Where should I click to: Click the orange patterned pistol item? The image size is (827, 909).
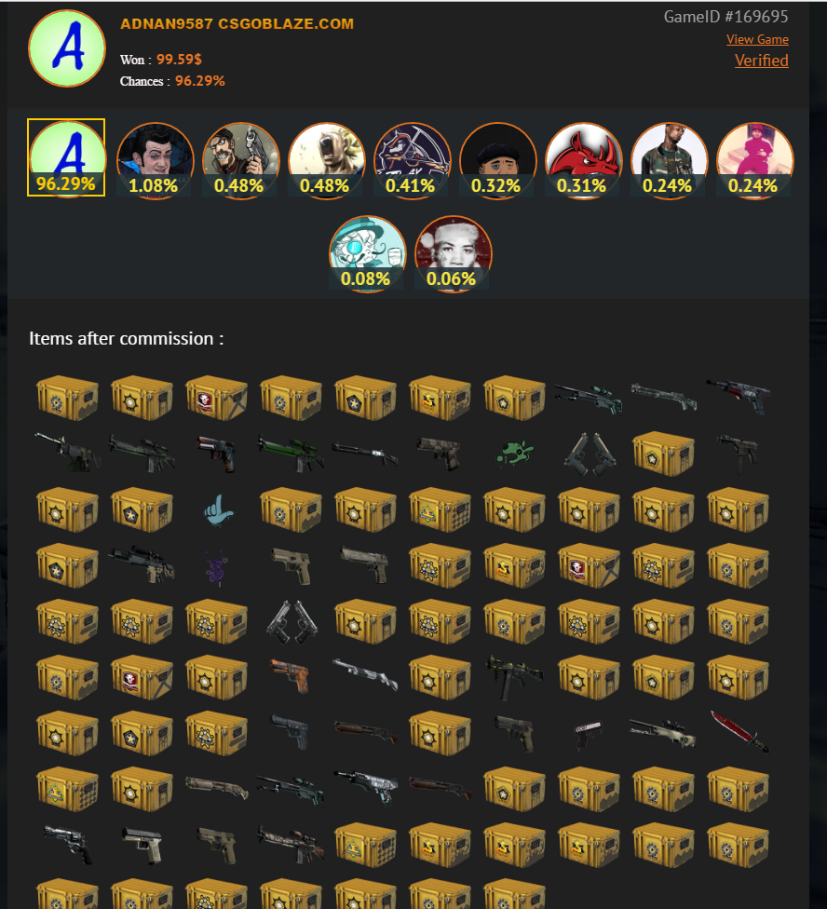coord(291,676)
